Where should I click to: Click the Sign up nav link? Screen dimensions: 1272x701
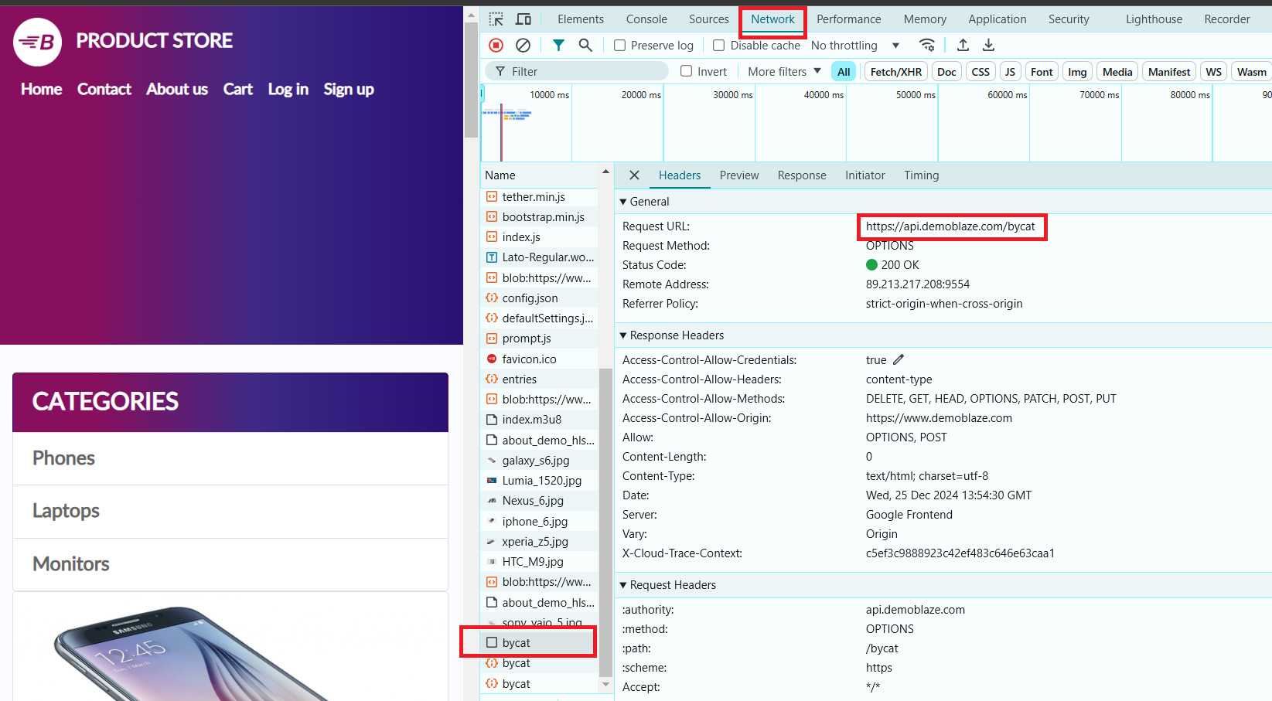(x=349, y=90)
